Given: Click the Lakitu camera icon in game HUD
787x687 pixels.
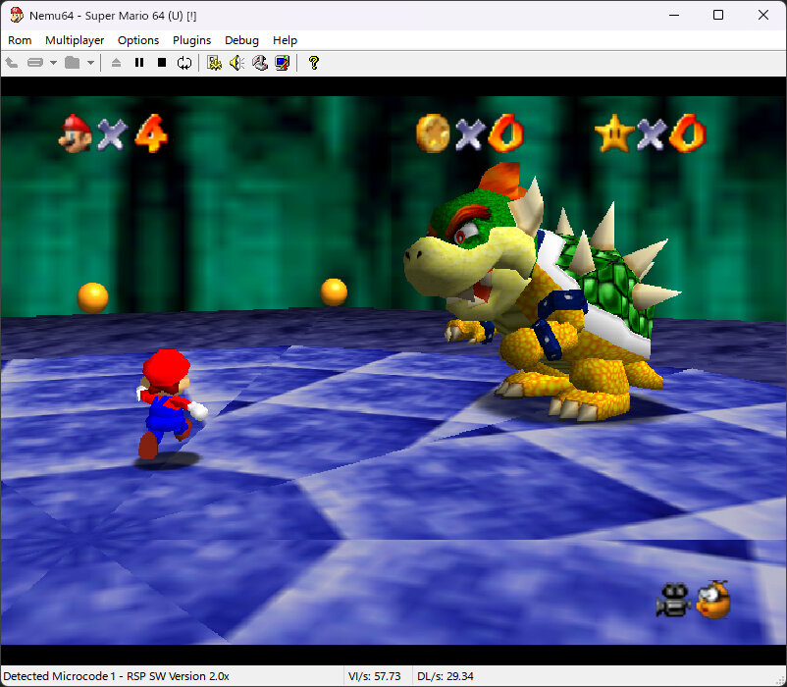Looking at the screenshot, I should pyautogui.click(x=713, y=600).
